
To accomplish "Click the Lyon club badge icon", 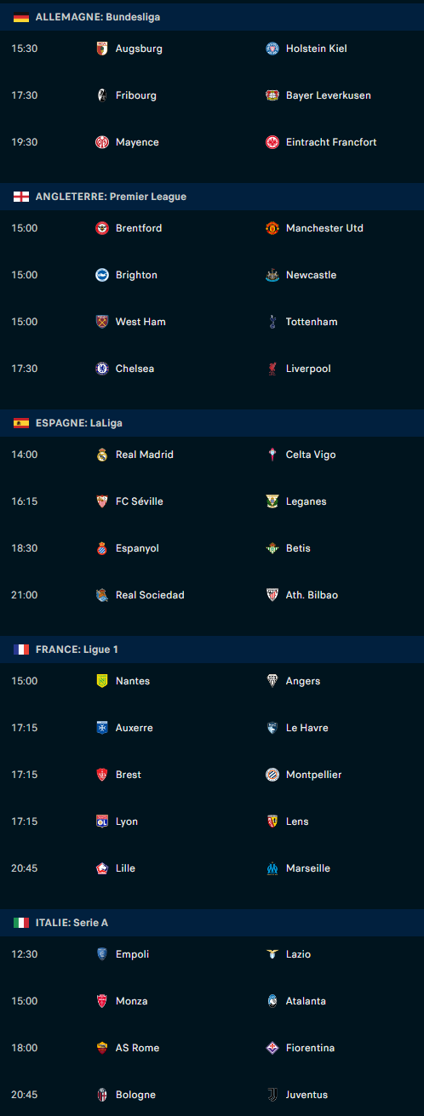I will click(x=102, y=821).
